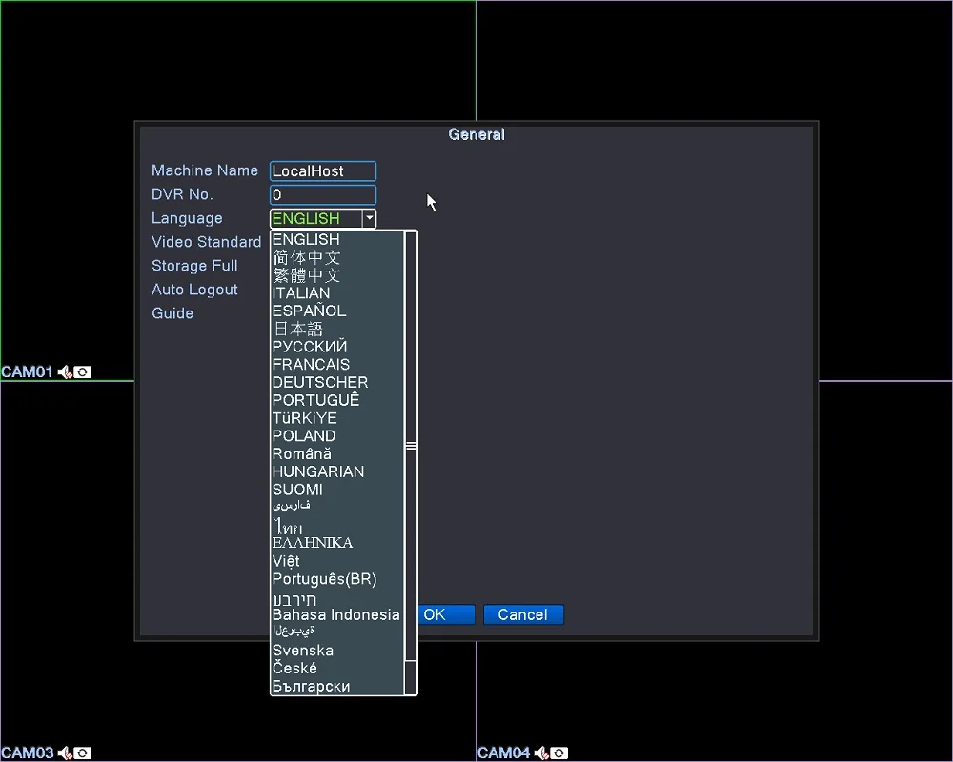Click the CAM01 channel label
The height and width of the screenshot is (762, 953).
28,371
